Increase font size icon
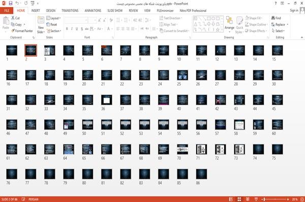305x202 pixels. [x=100, y=20]
